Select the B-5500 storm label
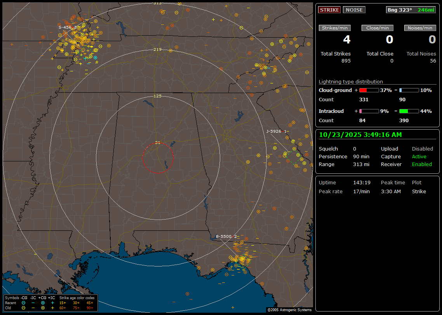Image resolution: width=442 pixels, height=315 pixels. [224, 236]
